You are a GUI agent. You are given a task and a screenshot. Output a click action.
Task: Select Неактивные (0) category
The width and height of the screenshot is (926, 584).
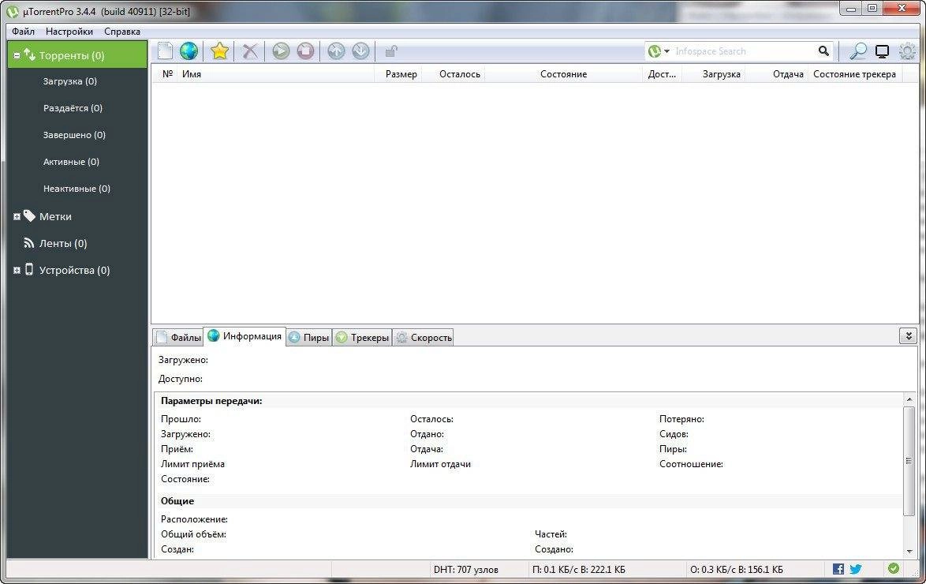77,189
